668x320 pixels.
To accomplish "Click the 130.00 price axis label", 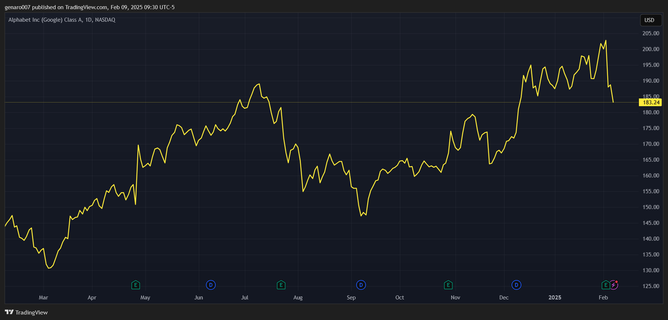I will click(651, 270).
